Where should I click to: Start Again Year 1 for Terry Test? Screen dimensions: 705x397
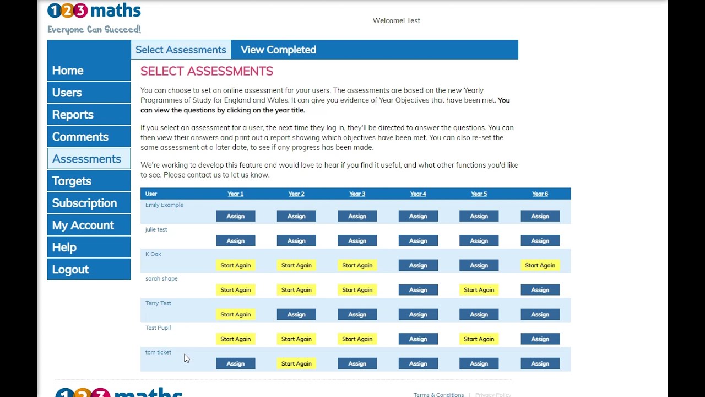pyautogui.click(x=235, y=314)
